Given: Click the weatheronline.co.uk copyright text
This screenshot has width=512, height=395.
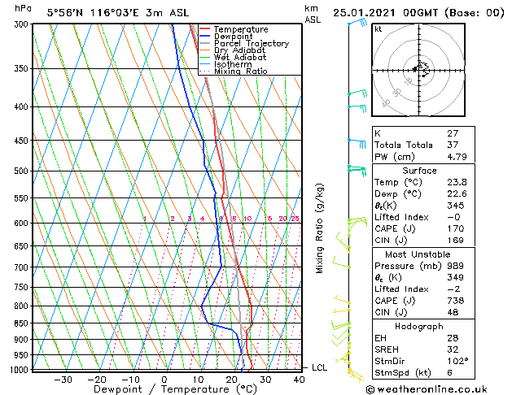Looking at the screenshot, I should coord(427,389).
